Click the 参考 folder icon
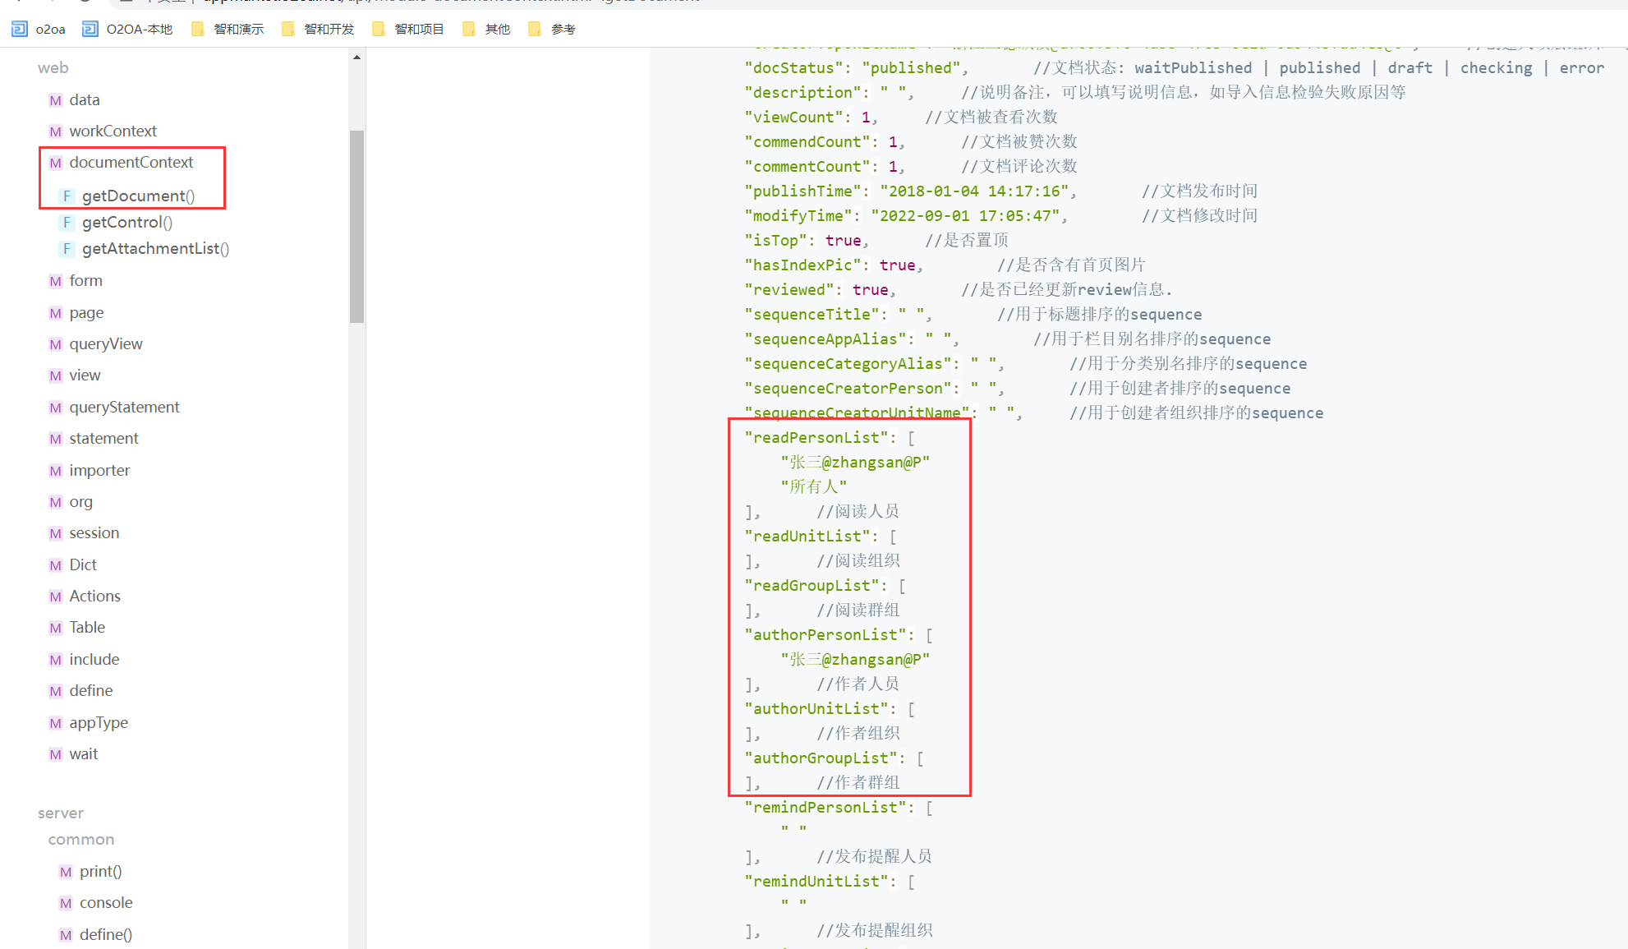This screenshot has height=949, width=1628. [x=535, y=30]
